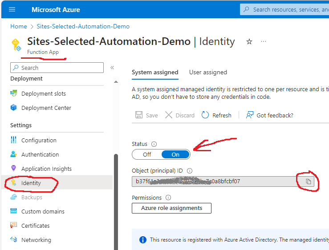Open Configuration settings
The image size is (329, 250).
[39, 140]
